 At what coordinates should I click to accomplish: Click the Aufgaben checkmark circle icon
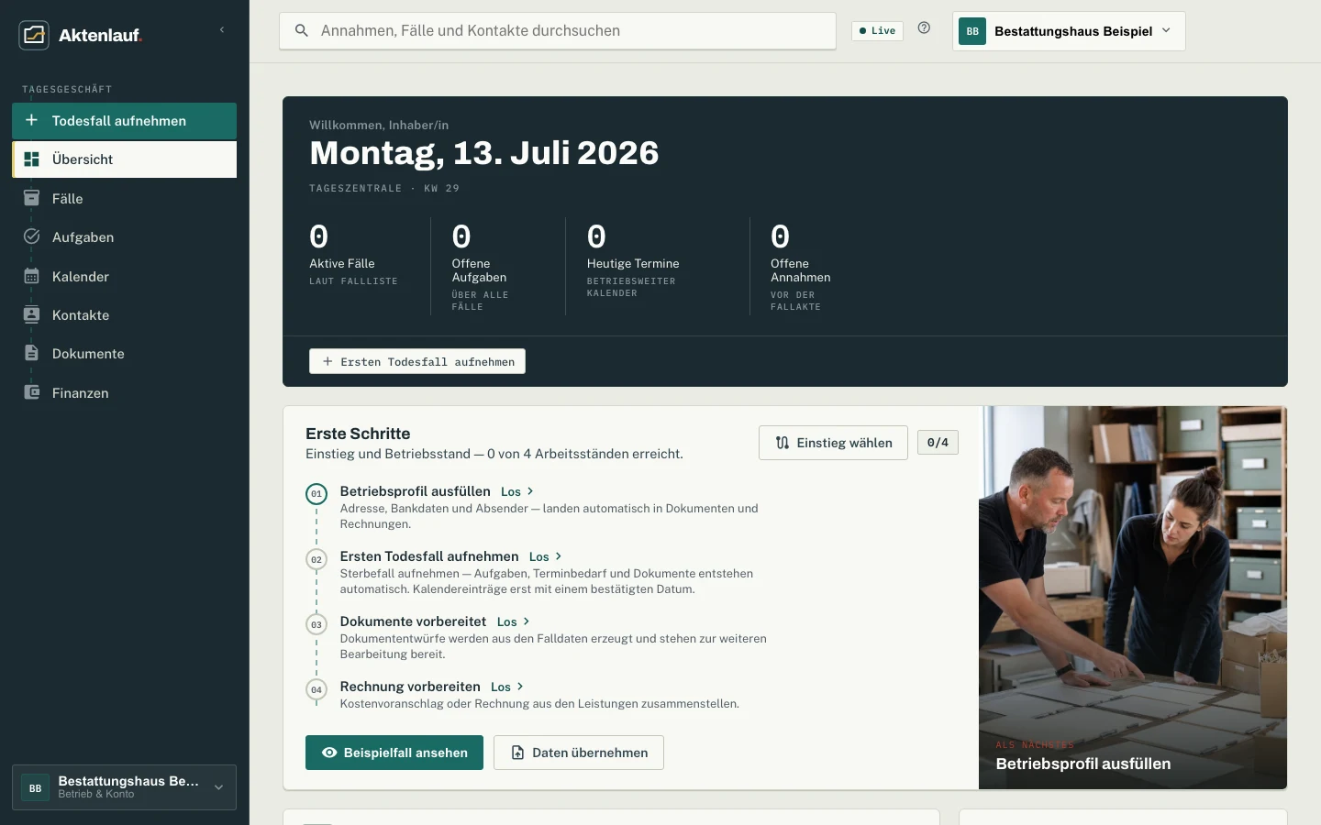tap(31, 236)
